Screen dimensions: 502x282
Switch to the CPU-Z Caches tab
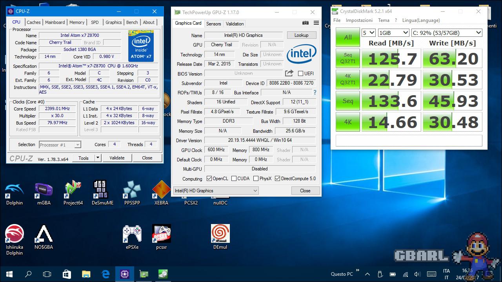tap(34, 22)
